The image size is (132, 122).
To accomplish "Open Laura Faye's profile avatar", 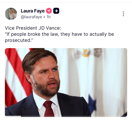I will tap(11, 14).
